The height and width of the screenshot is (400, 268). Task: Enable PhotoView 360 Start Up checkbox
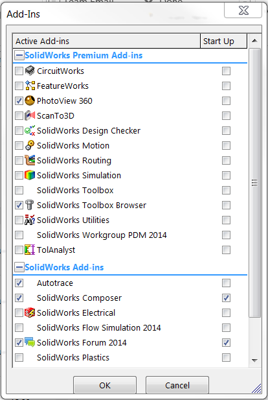(x=226, y=100)
